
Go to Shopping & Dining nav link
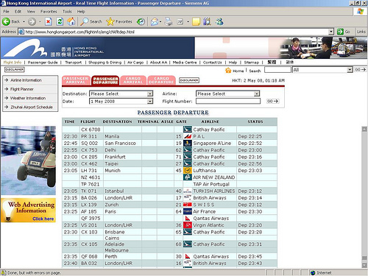pos(105,63)
